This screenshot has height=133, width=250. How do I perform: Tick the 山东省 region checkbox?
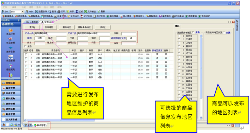[x=179, y=68]
